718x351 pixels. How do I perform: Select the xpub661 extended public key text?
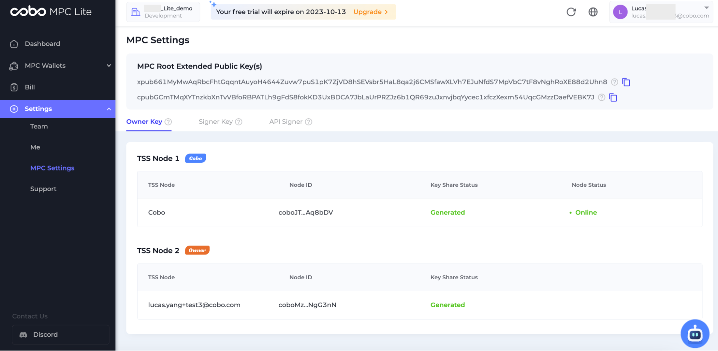click(x=372, y=82)
